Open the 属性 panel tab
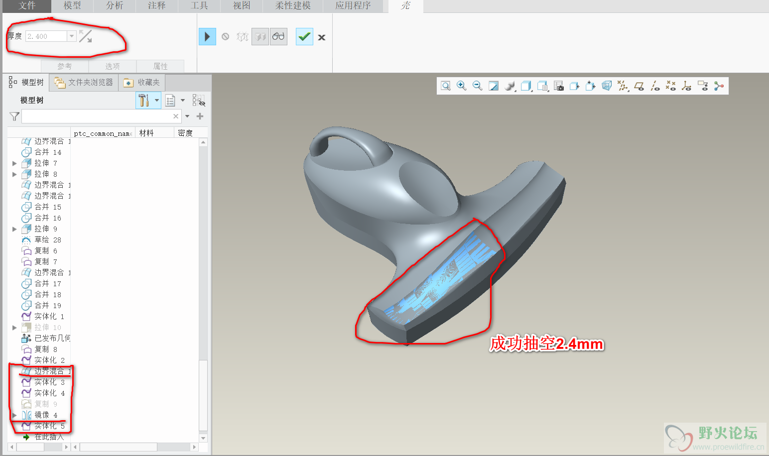Screen dimensions: 769x456 point(160,66)
